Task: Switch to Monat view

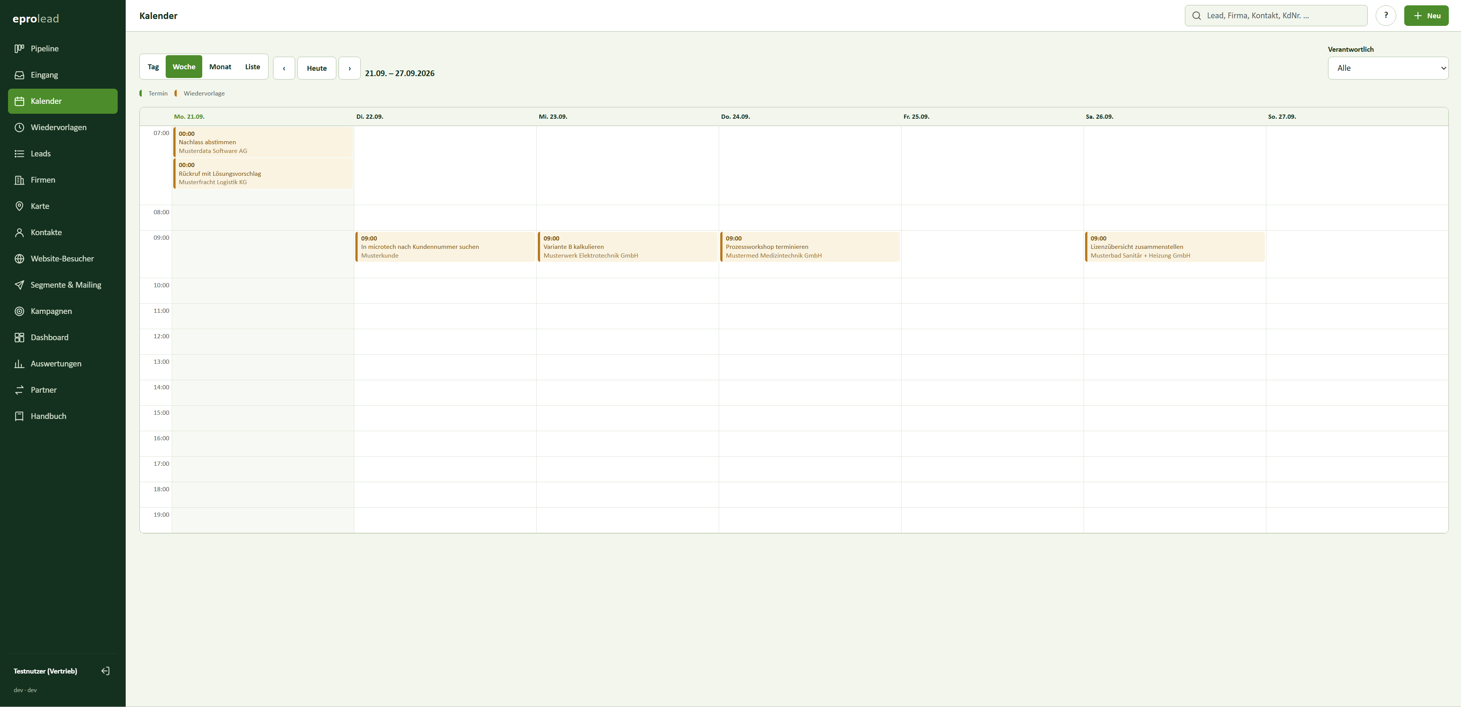Action: click(x=220, y=67)
